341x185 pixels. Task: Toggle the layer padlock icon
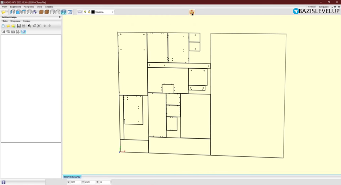pos(89,12)
